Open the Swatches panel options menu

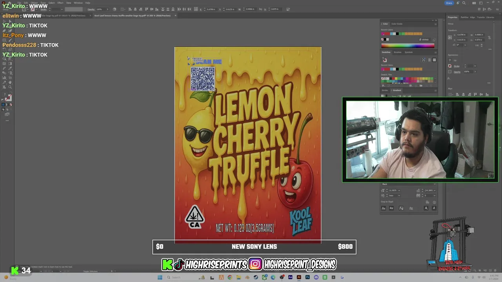435,52
